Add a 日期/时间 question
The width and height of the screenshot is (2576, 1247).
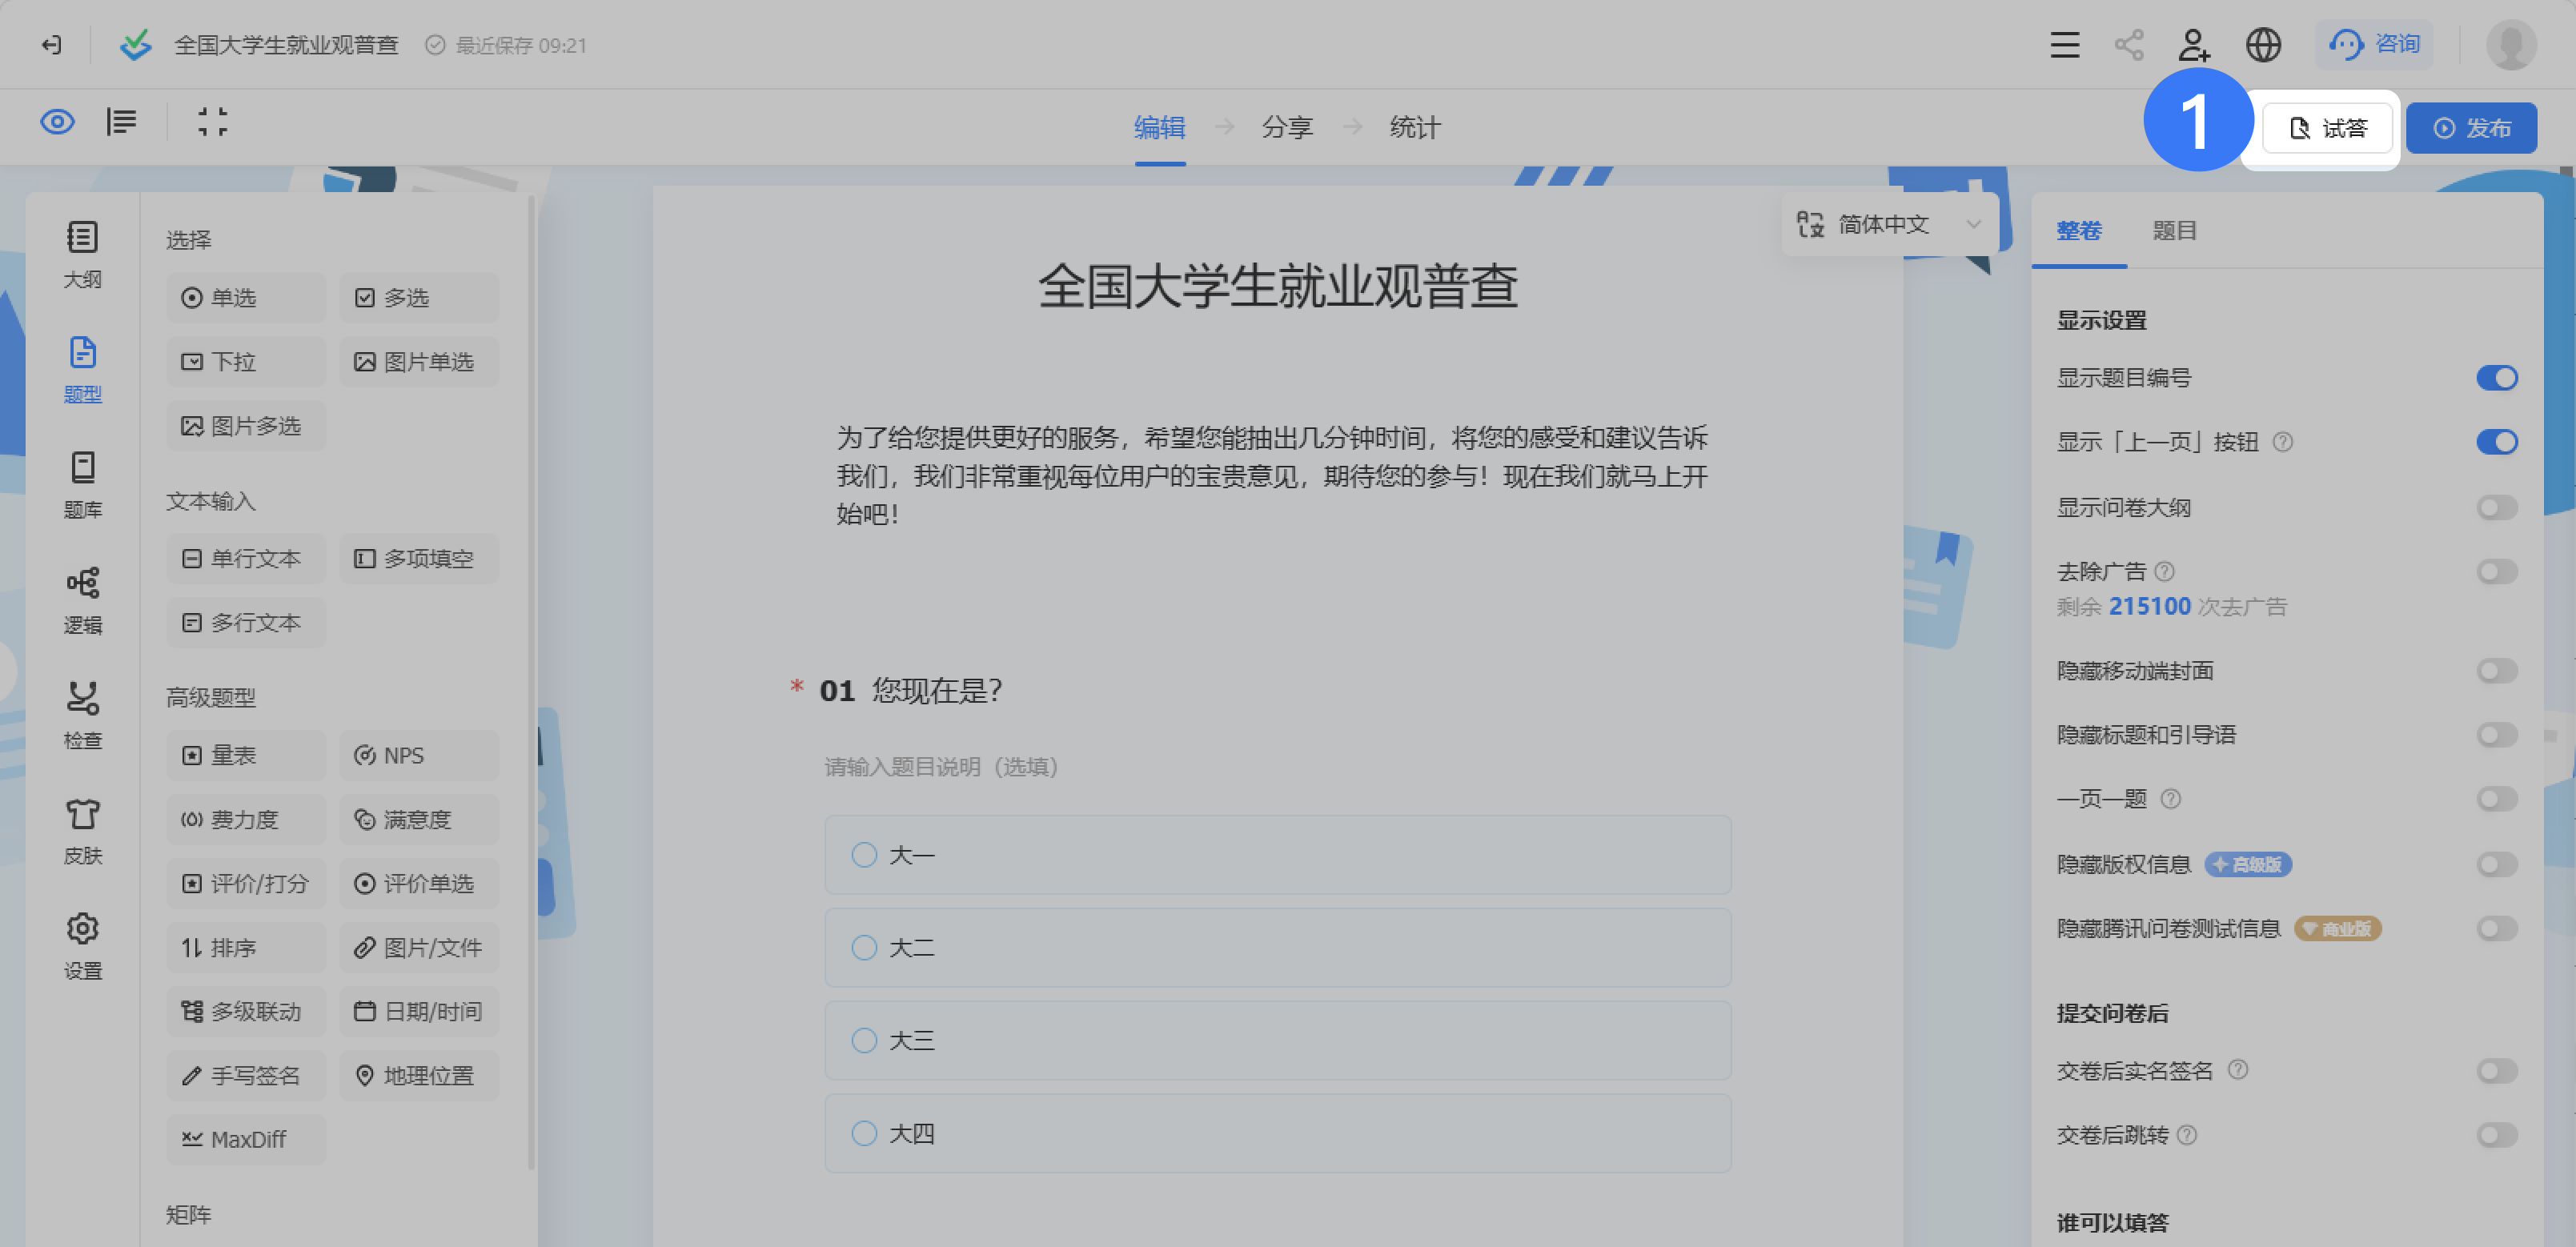pyautogui.click(x=419, y=1011)
